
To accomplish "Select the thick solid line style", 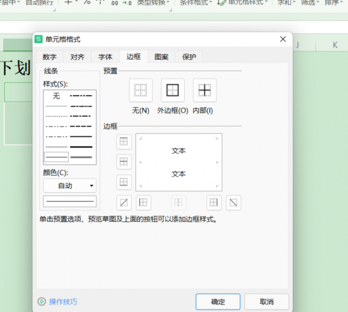I will point(81,147).
